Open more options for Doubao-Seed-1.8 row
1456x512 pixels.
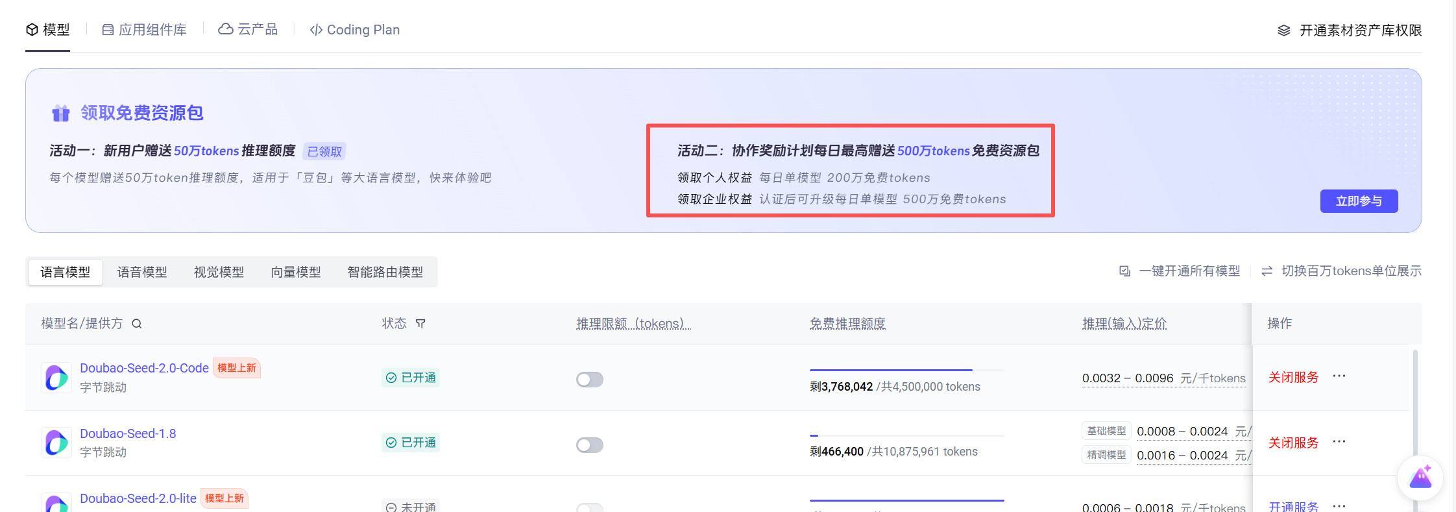tap(1339, 442)
